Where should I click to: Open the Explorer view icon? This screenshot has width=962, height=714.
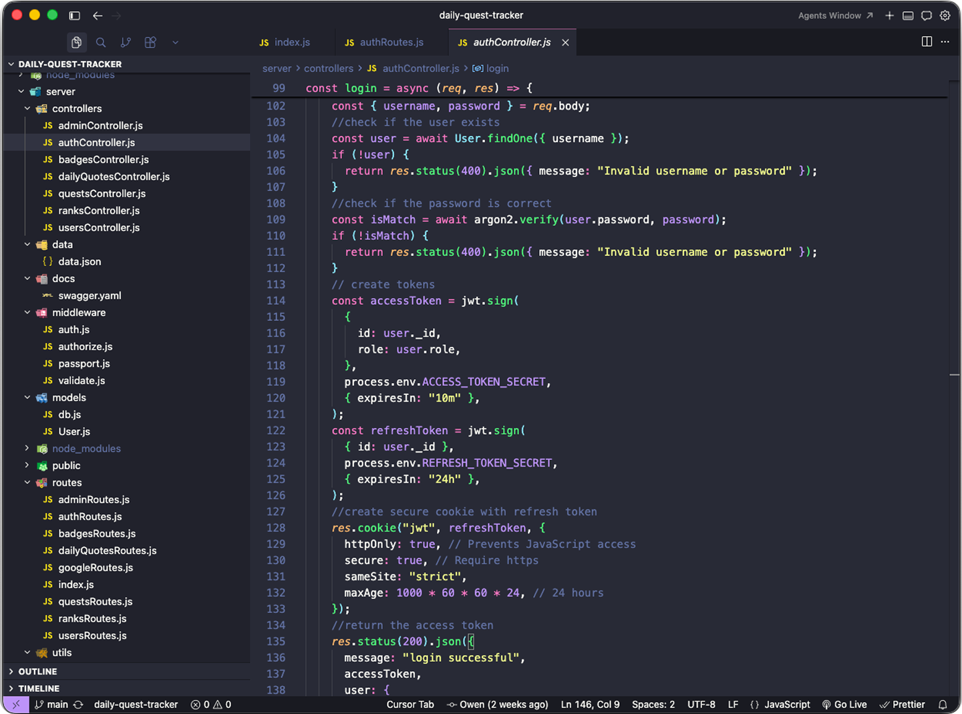(77, 42)
